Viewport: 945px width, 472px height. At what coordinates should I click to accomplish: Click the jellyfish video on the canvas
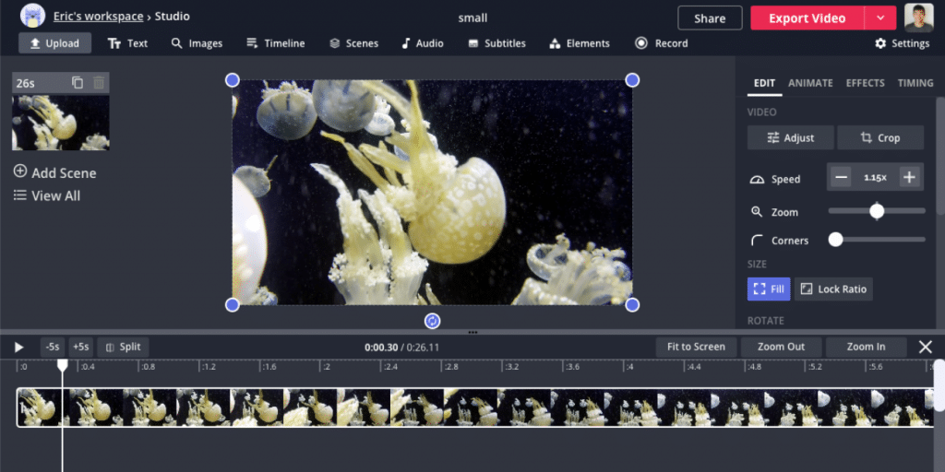(432, 193)
